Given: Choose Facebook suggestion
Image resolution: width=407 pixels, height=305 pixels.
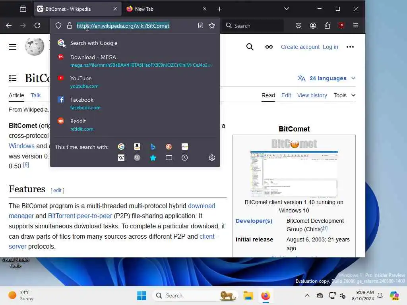Looking at the screenshot, I should (135, 103).
